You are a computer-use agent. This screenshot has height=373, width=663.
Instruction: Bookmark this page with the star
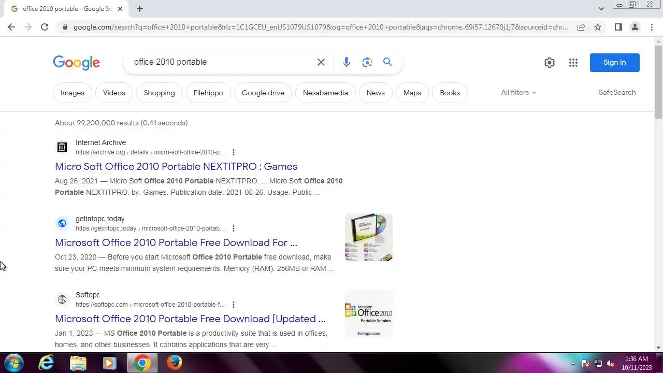598,27
